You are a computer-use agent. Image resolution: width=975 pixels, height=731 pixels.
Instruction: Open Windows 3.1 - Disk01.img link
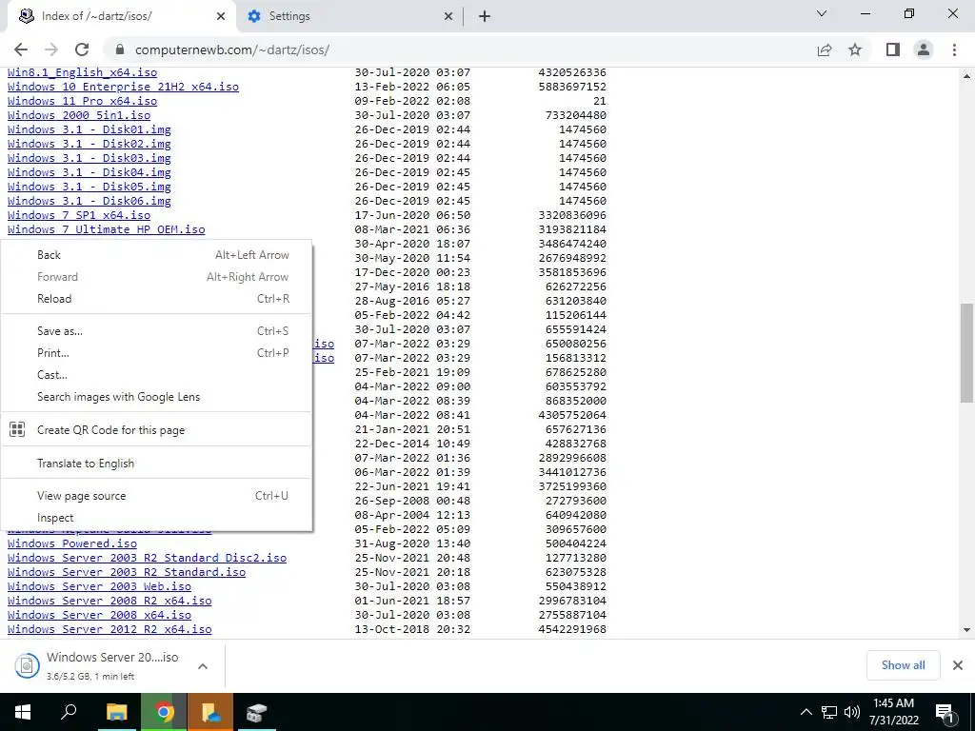pyautogui.click(x=89, y=129)
